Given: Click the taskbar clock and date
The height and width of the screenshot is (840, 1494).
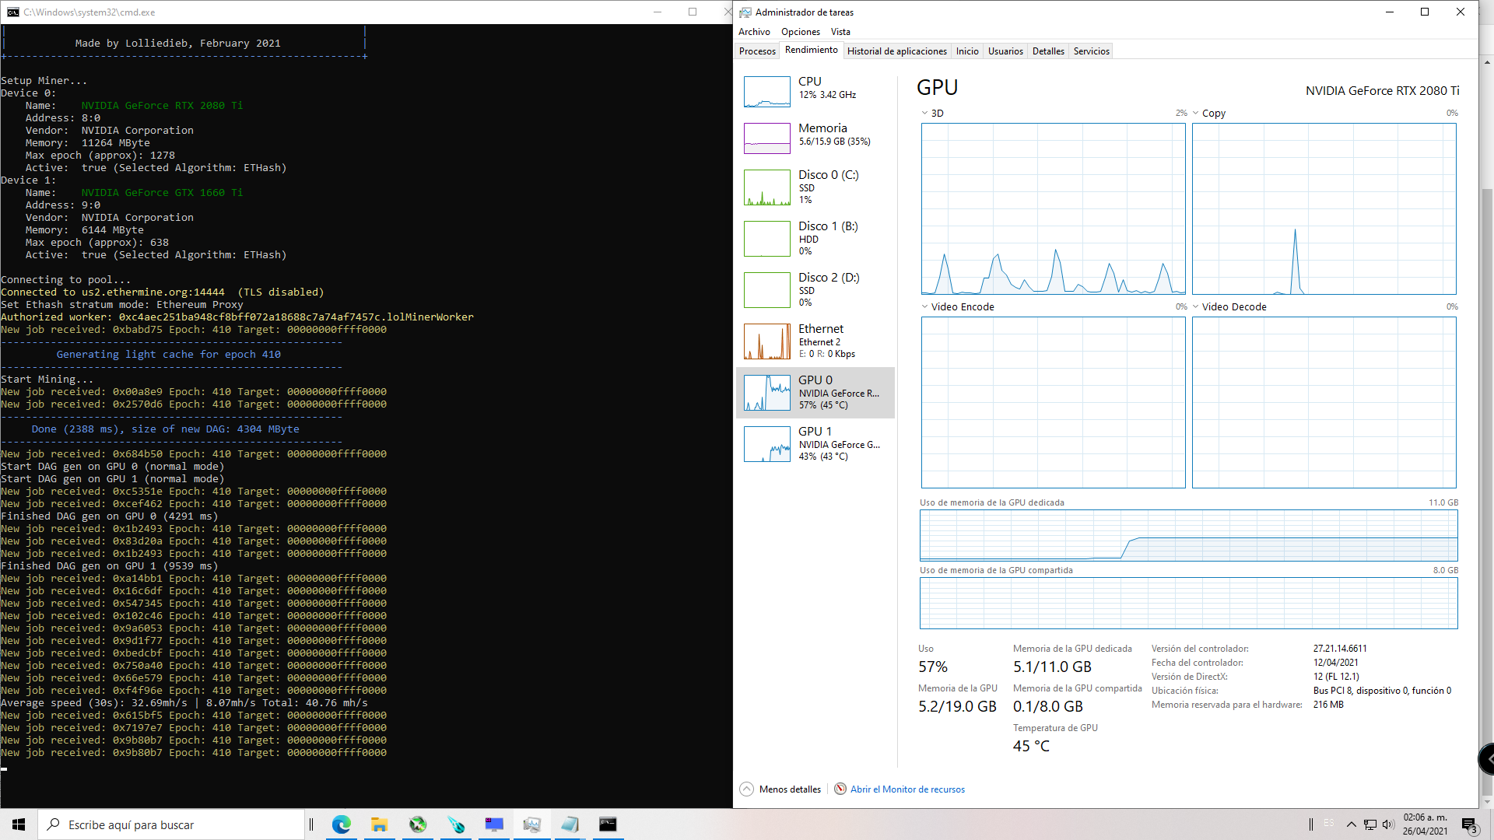Looking at the screenshot, I should 1426,824.
